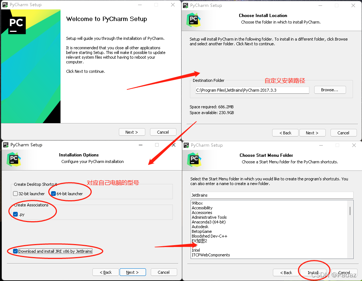Click Next in the Choose Install Location window
Viewport: 362px width, 281px height.
(x=312, y=133)
